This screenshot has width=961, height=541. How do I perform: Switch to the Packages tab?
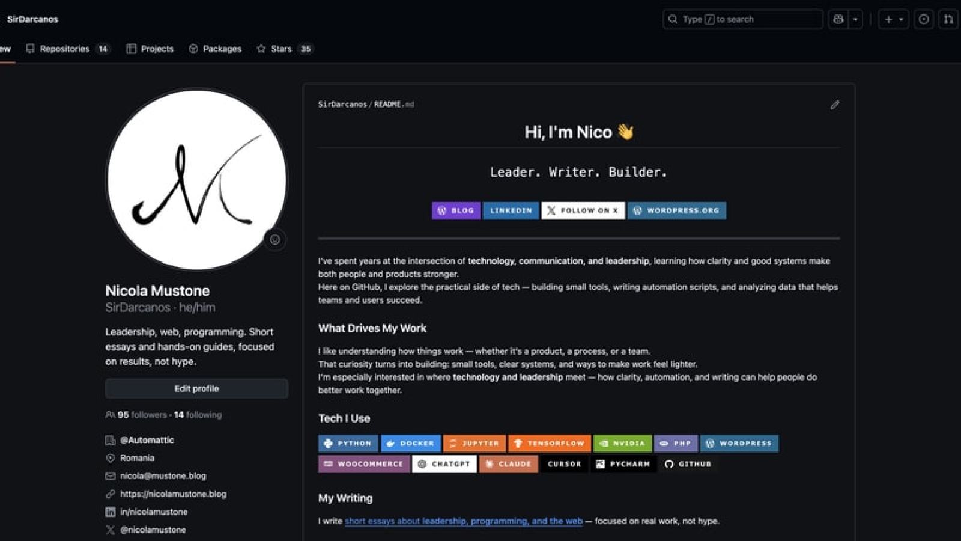214,49
